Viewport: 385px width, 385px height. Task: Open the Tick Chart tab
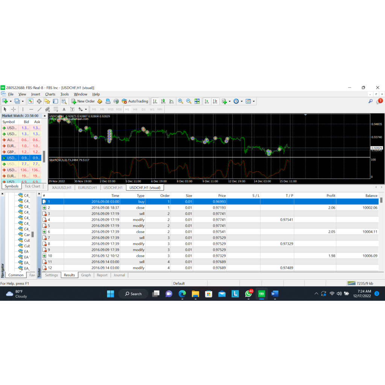coord(32,186)
